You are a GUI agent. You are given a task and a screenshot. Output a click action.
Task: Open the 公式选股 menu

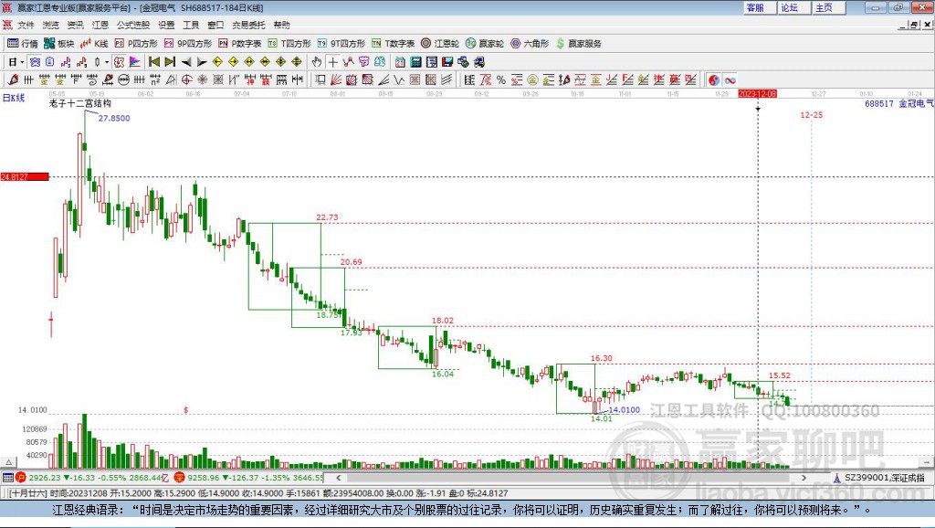point(133,25)
